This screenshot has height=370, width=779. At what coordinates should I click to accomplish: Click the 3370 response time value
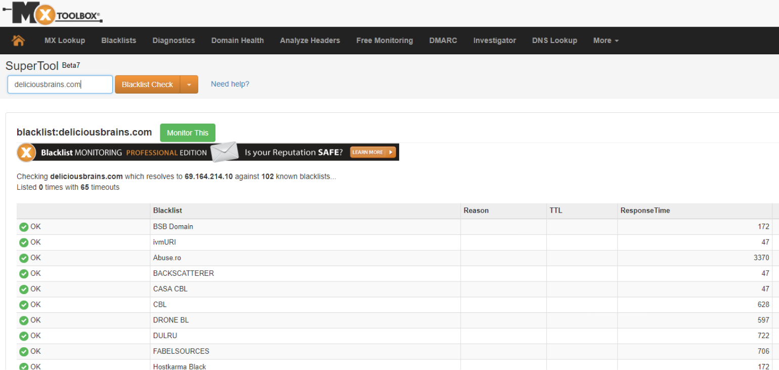[761, 258]
